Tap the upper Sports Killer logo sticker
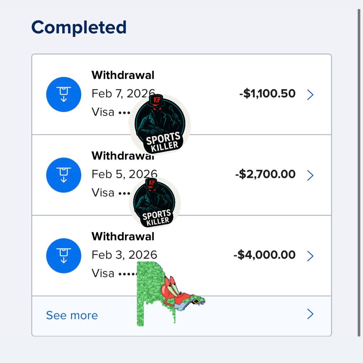Viewport: 363px width, 363px height. 160,124
